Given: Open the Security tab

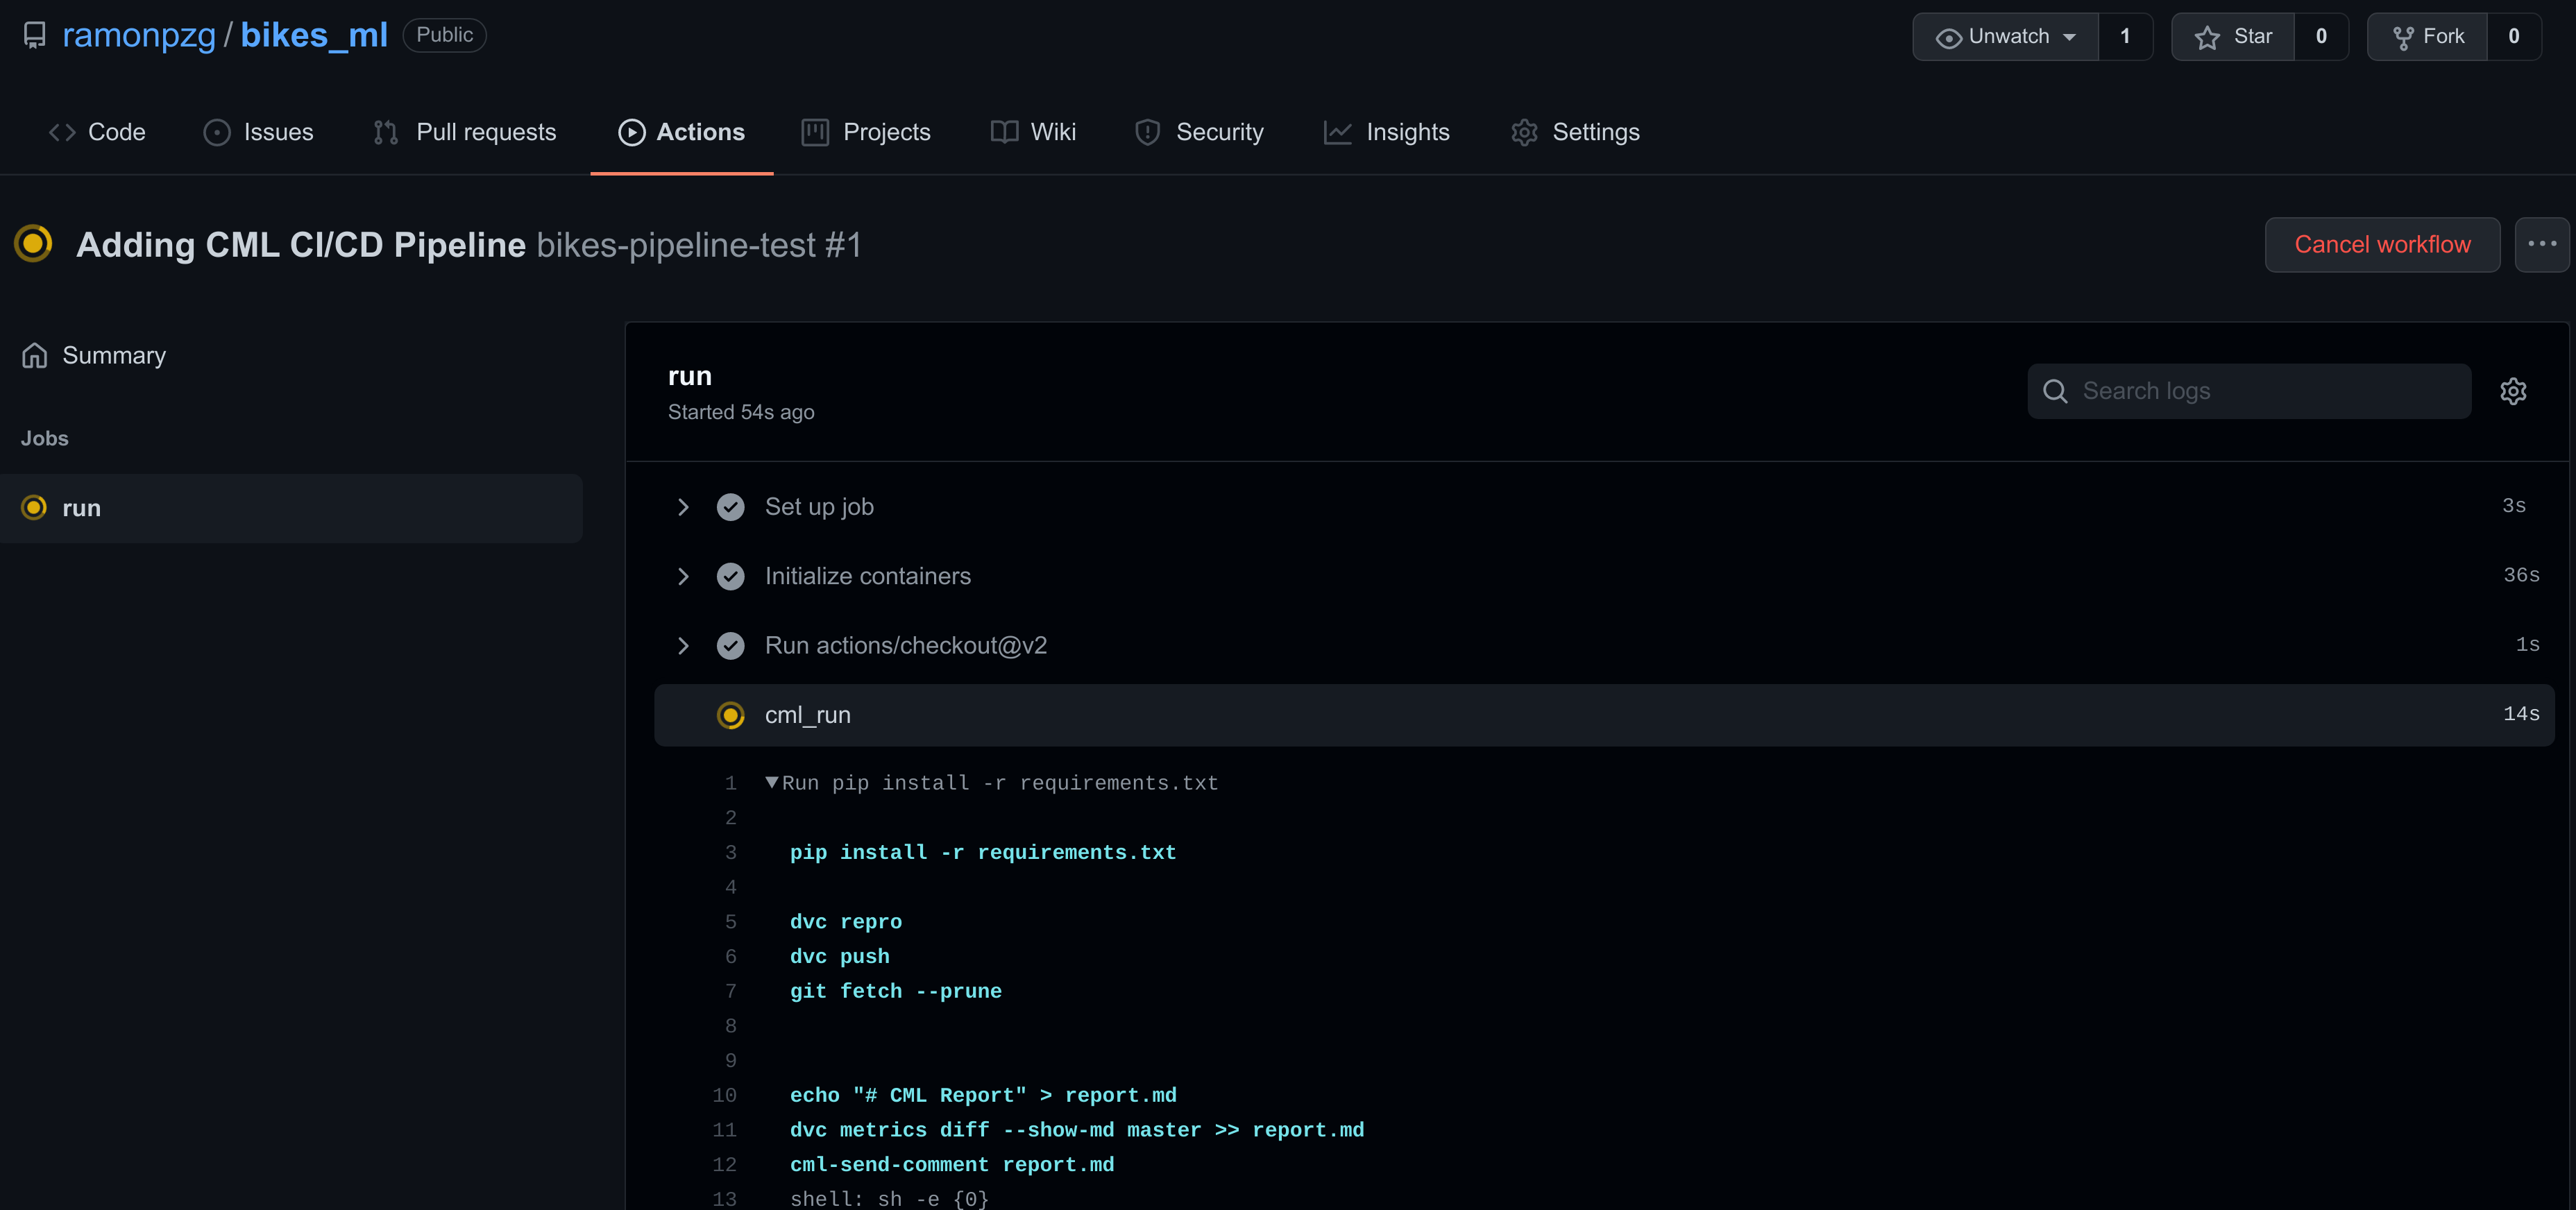Looking at the screenshot, I should (x=1199, y=132).
